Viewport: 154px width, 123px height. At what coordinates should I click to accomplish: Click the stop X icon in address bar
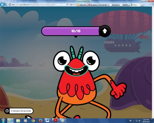tap(75, 5)
